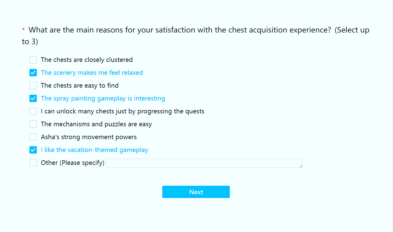Click the Other specify text field
This screenshot has height=232, width=393.
click(x=204, y=163)
